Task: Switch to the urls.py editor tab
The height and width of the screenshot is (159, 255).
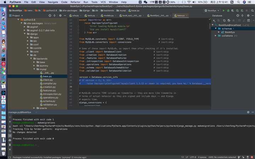Action: (74, 16)
